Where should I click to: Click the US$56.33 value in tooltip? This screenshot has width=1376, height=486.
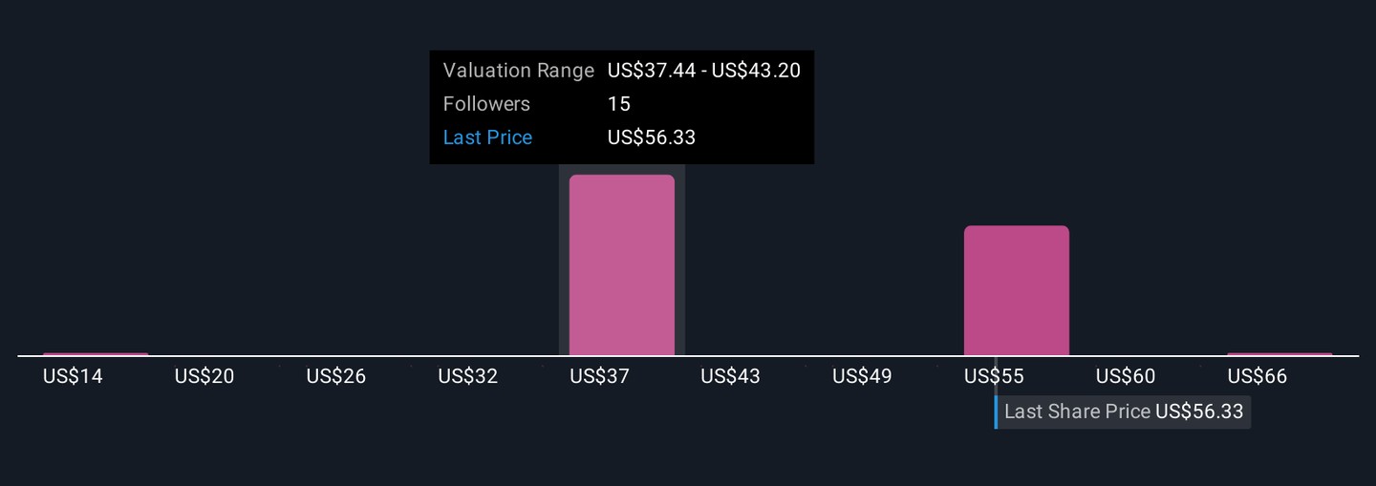pos(652,137)
